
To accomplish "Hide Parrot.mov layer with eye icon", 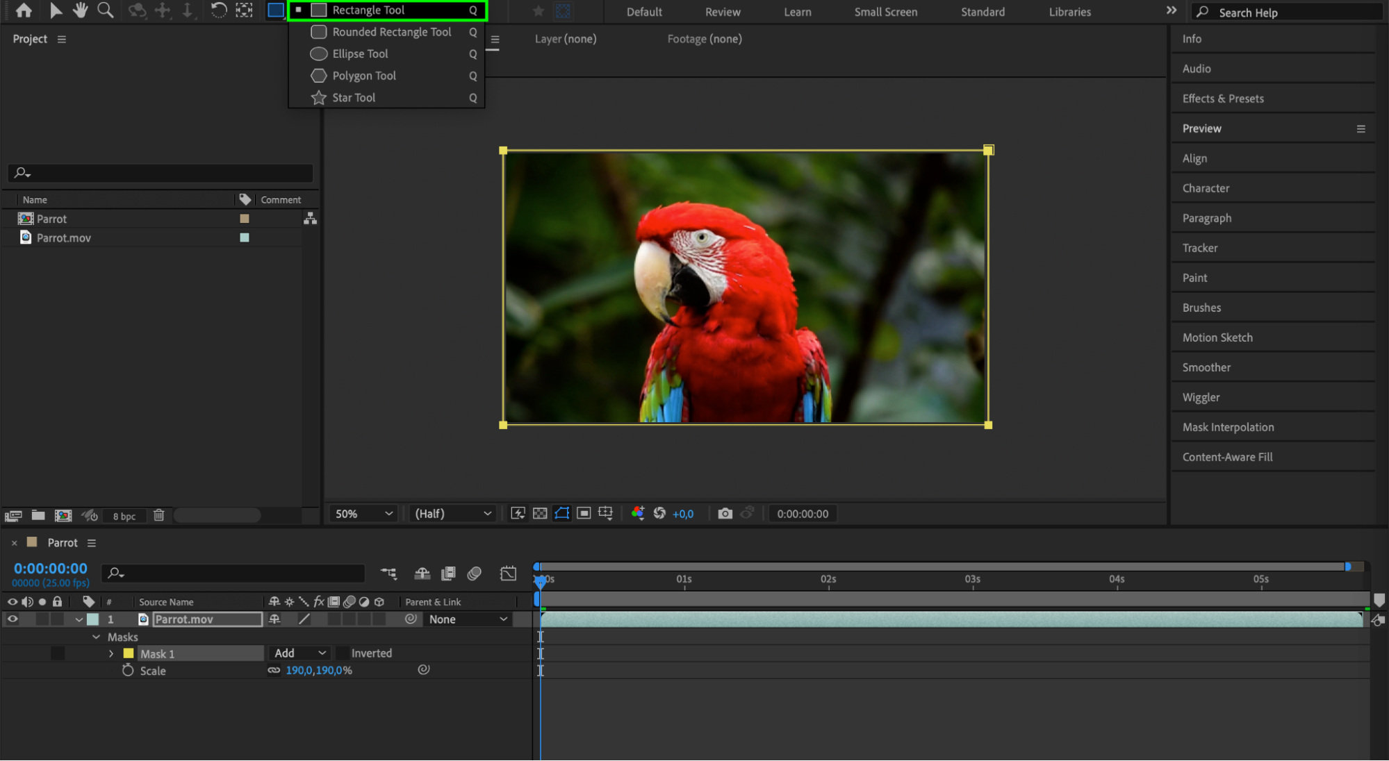I will [x=13, y=619].
